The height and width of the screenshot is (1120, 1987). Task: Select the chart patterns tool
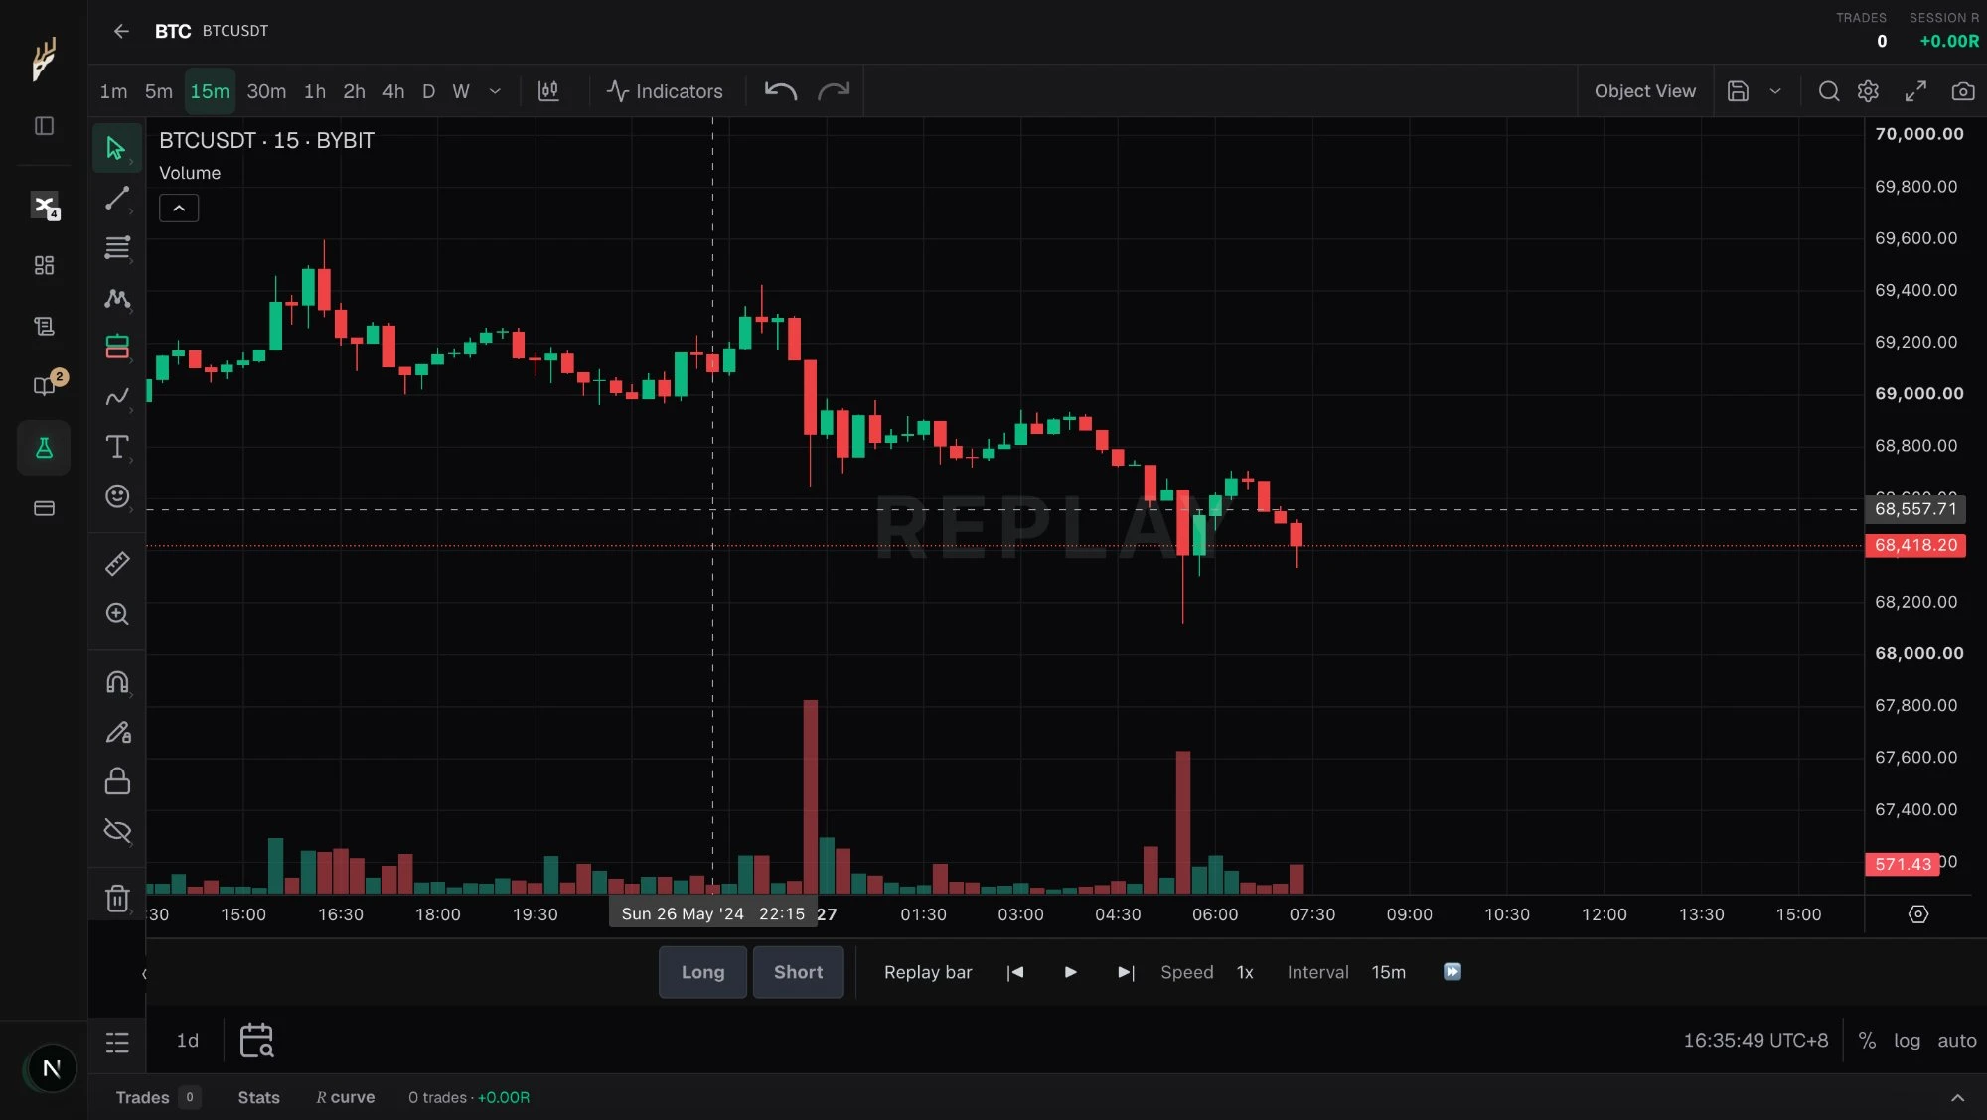[117, 297]
